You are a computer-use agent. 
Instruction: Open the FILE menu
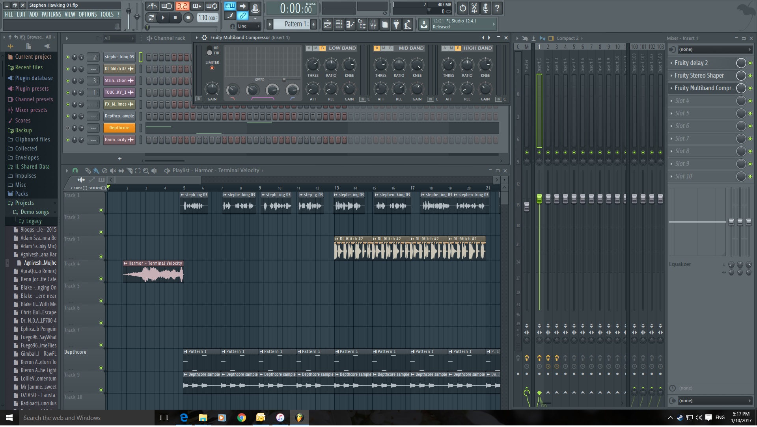pyautogui.click(x=9, y=14)
